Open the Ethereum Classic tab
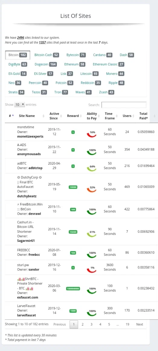Image resolution: width=158 pixels, height=351 pixels. coord(108,64)
